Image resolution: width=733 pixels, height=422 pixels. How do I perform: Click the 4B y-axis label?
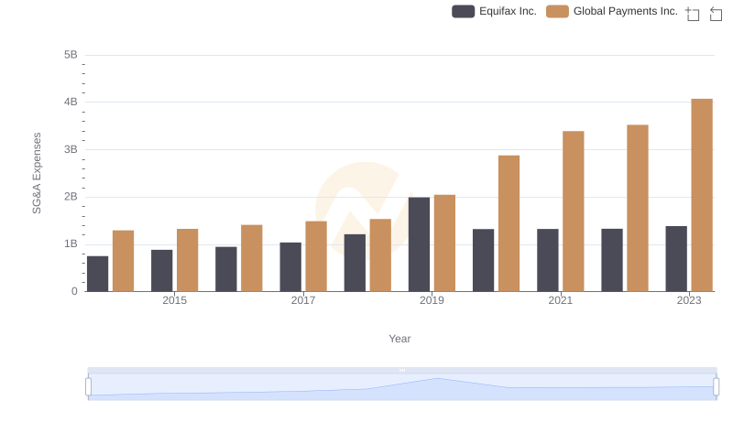(71, 103)
